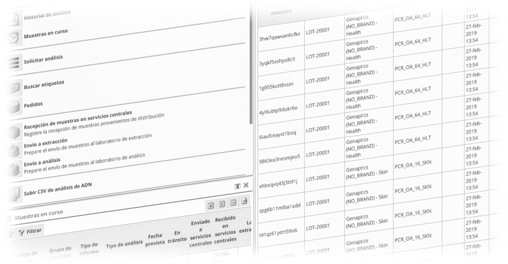
Task: Click the first toolbar icon with plus symbol
Action: tap(211, 205)
